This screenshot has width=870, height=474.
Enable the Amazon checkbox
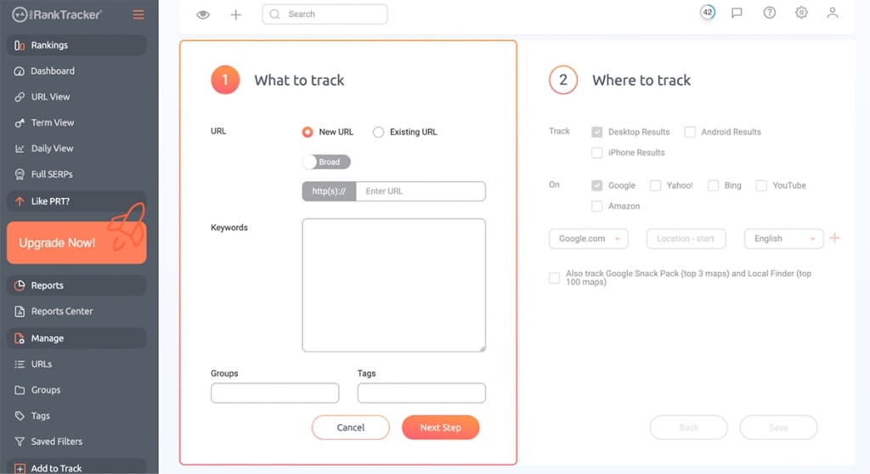597,206
